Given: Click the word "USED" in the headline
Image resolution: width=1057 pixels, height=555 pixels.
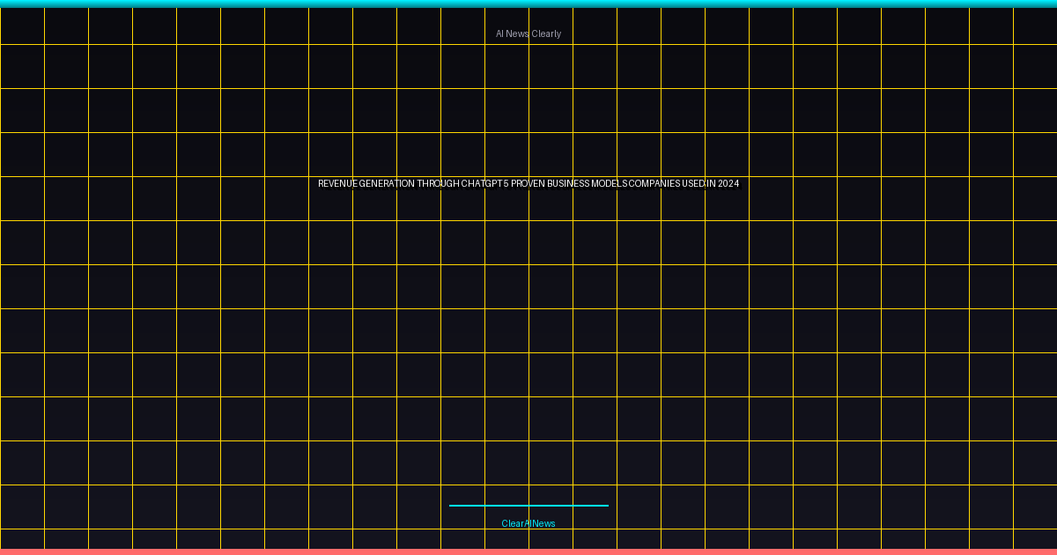Looking at the screenshot, I should click(692, 184).
